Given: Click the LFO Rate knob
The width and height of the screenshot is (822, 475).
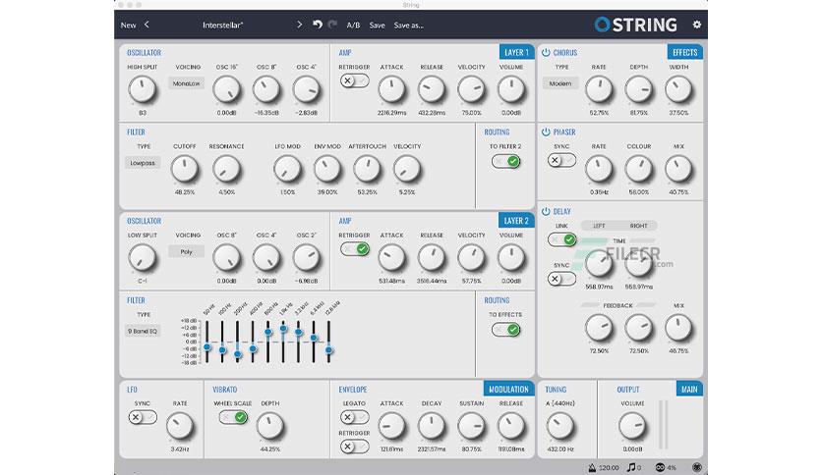Looking at the screenshot, I should click(180, 426).
